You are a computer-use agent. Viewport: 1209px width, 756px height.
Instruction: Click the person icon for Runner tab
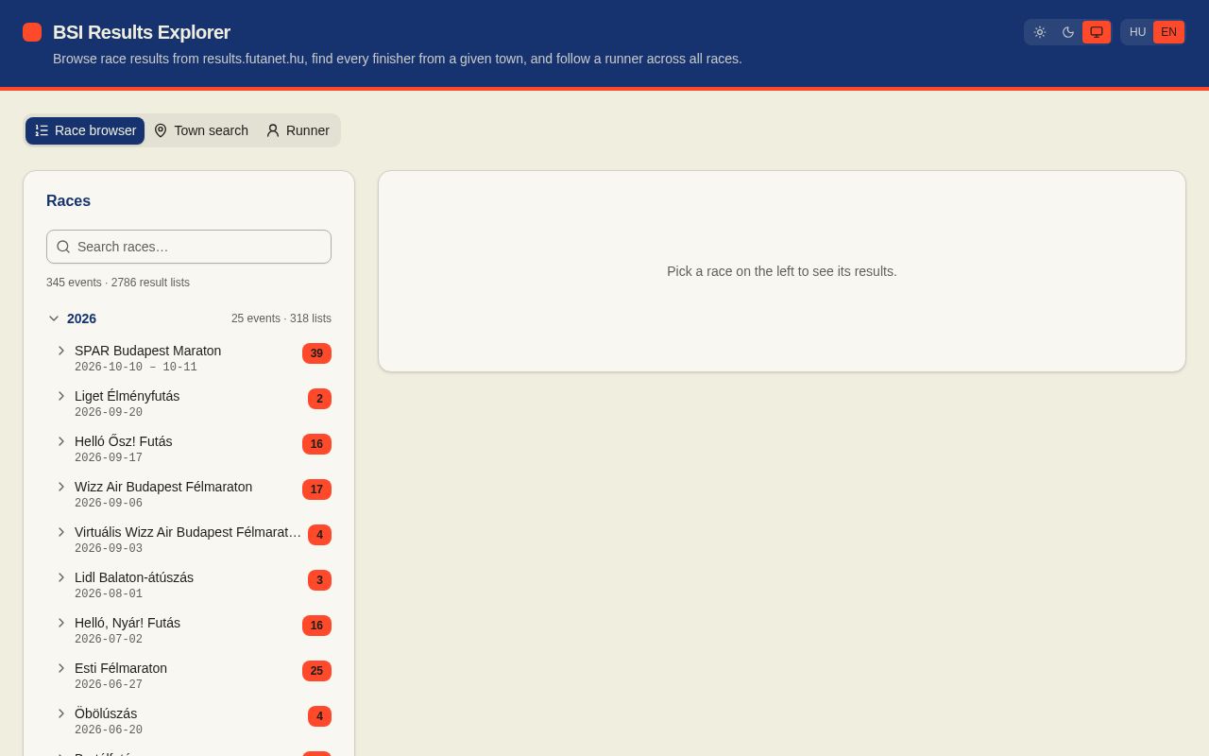273,130
